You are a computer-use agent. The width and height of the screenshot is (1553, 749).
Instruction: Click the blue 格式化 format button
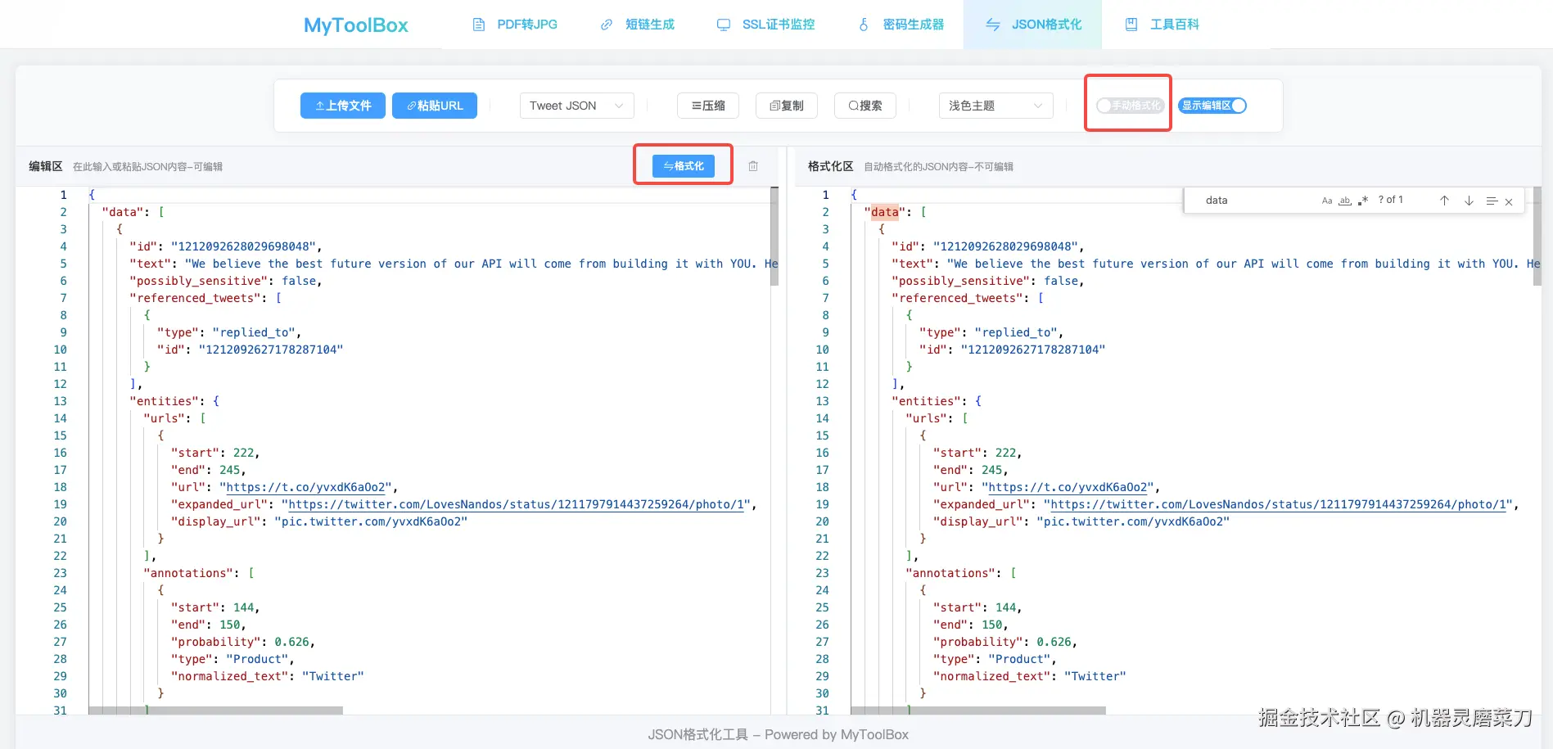(684, 166)
